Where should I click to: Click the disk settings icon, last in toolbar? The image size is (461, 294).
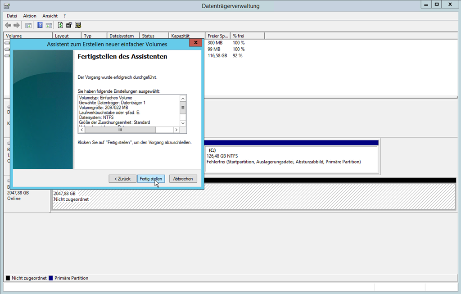pos(78,25)
